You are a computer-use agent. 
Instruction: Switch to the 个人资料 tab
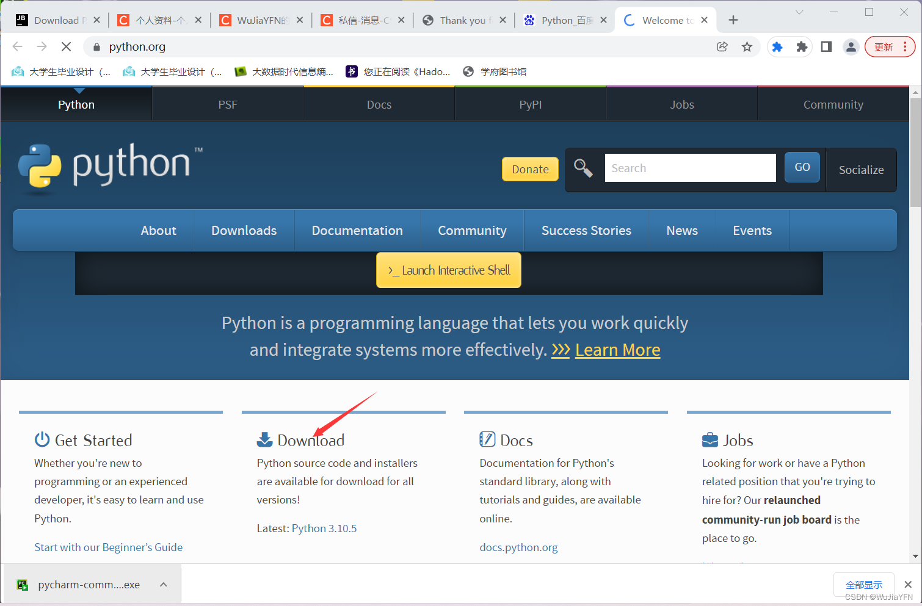[x=160, y=20]
